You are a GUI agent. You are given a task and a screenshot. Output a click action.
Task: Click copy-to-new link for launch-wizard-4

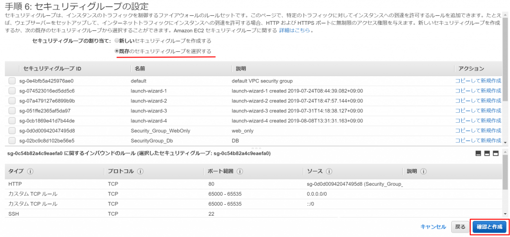[478, 121]
